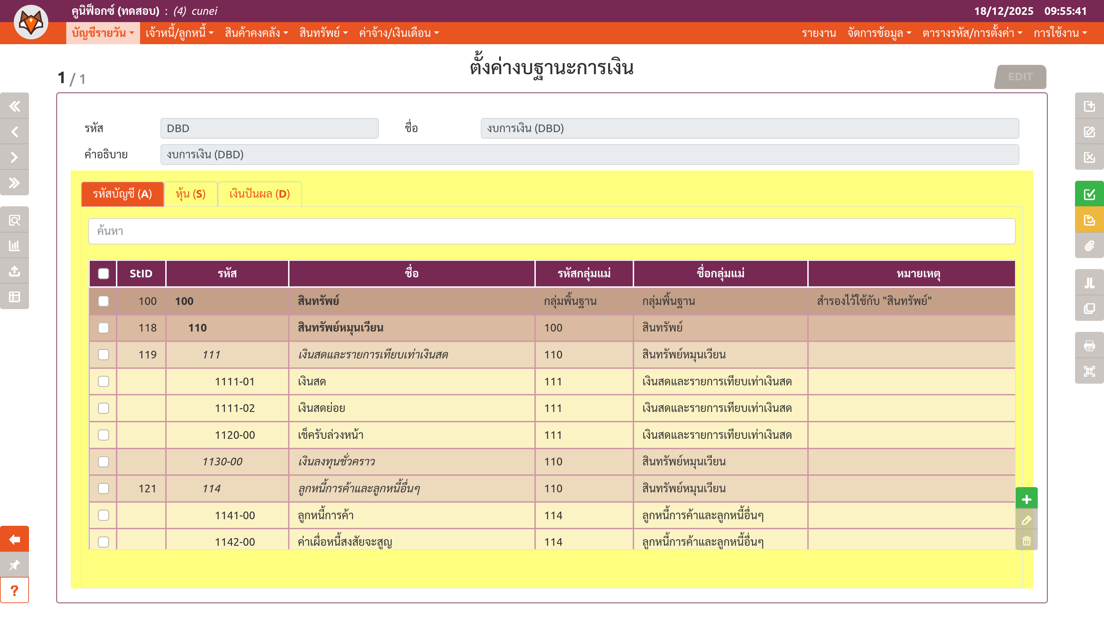Tick the checkbox for สินทรัพย์หมุนเวียน row
Image resolution: width=1104 pixels, height=621 pixels.
click(103, 328)
